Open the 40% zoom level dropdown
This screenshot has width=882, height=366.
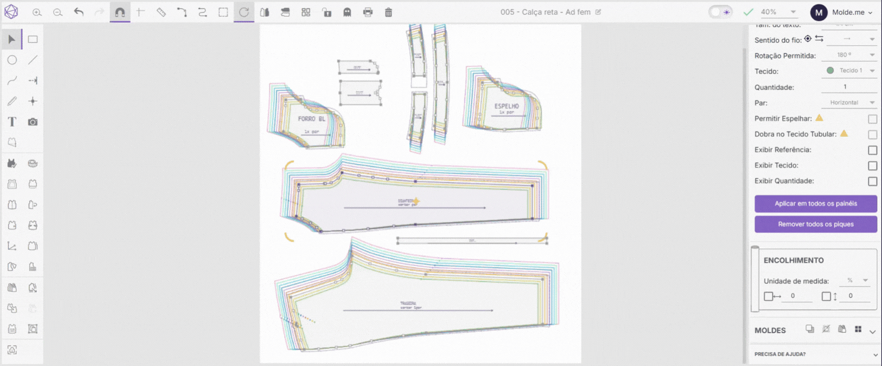click(779, 12)
